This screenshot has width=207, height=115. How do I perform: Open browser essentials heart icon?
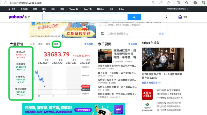click(x=203, y=3)
